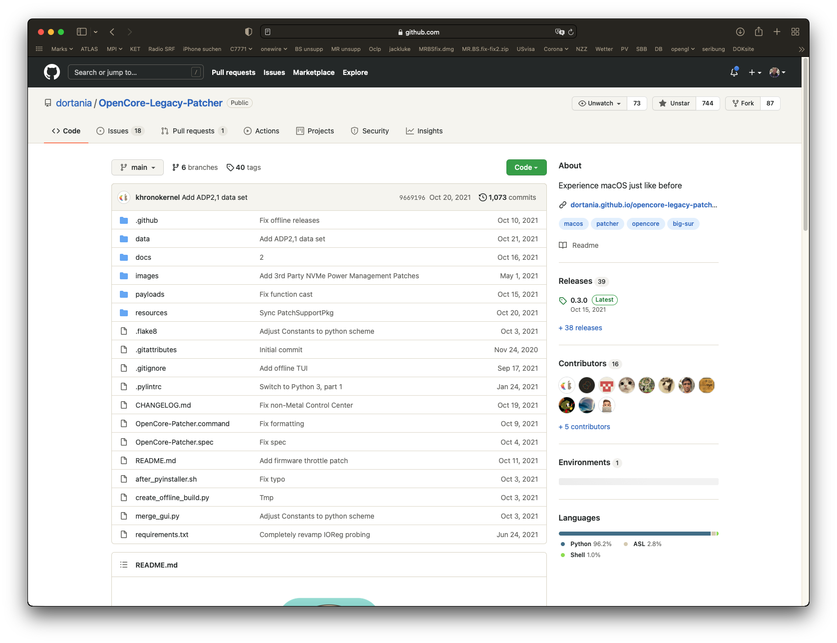Open the 40 tags link
Screen dimensions: 837x643
point(244,167)
